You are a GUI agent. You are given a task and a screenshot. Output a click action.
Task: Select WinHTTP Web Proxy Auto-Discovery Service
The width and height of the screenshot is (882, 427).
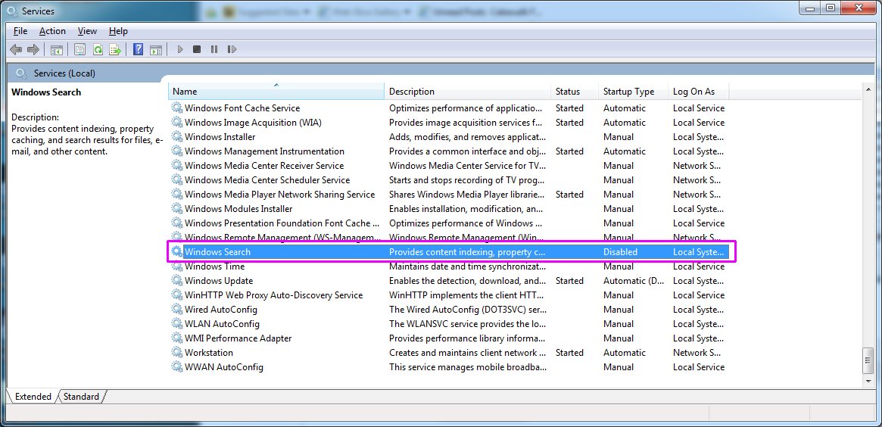(x=273, y=295)
